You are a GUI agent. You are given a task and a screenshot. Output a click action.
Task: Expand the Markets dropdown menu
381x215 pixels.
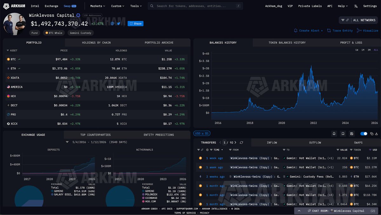(98, 6)
